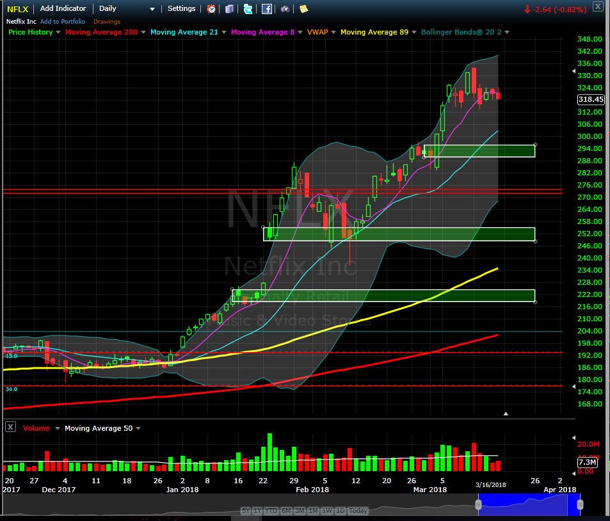Click the red down-arrow price change indicator
This screenshot has height=521, width=610.
[x=527, y=10]
